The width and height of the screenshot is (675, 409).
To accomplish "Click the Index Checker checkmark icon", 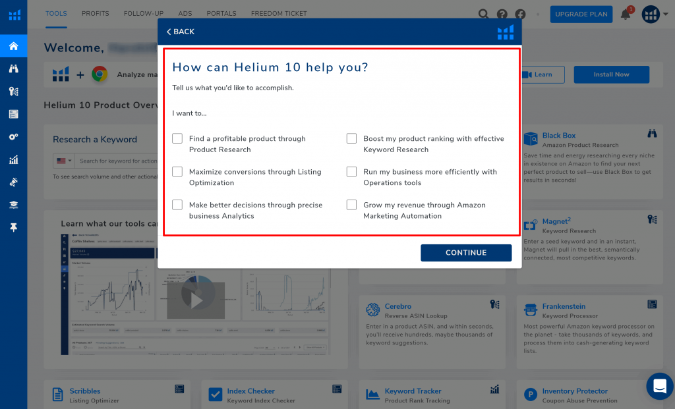I will click(x=216, y=395).
